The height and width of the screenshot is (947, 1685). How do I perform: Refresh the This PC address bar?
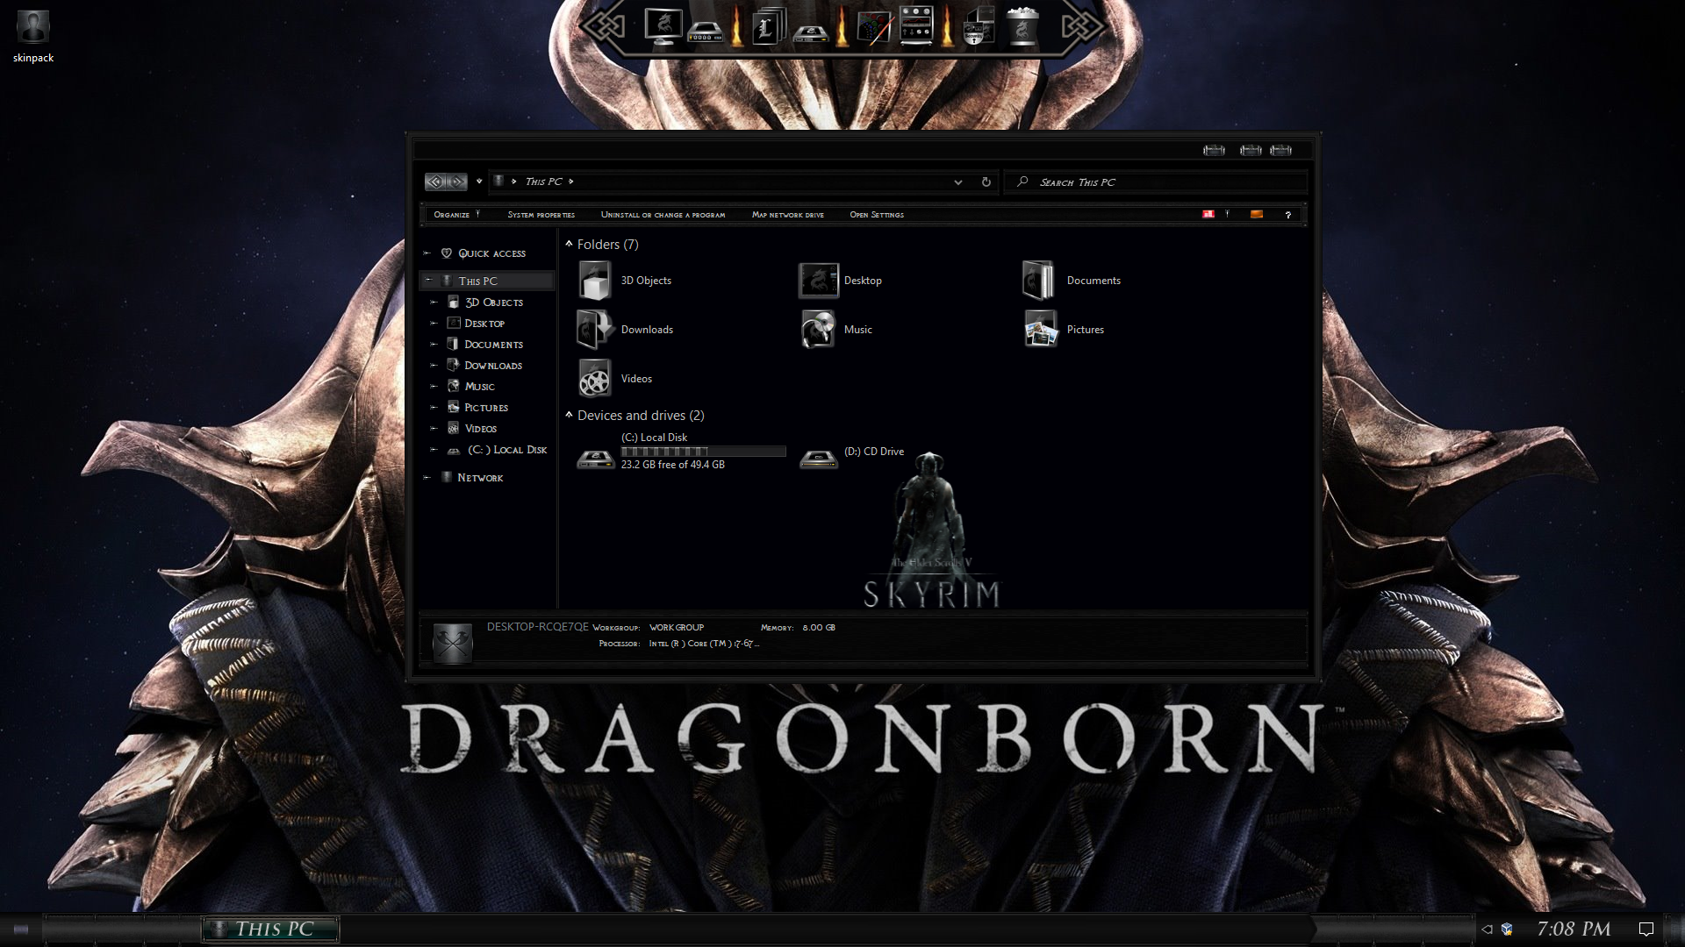[x=986, y=182]
